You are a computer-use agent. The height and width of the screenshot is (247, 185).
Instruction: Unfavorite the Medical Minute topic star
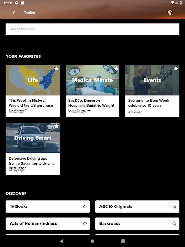(x=116, y=69)
